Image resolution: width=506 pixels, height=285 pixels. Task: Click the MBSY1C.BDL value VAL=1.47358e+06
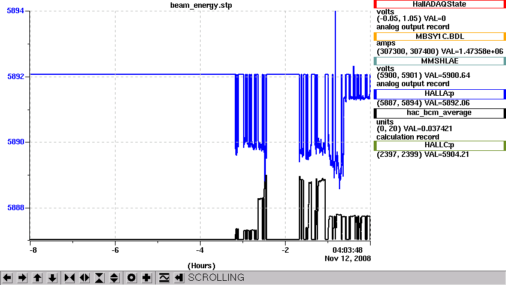pyautogui.click(x=472, y=51)
